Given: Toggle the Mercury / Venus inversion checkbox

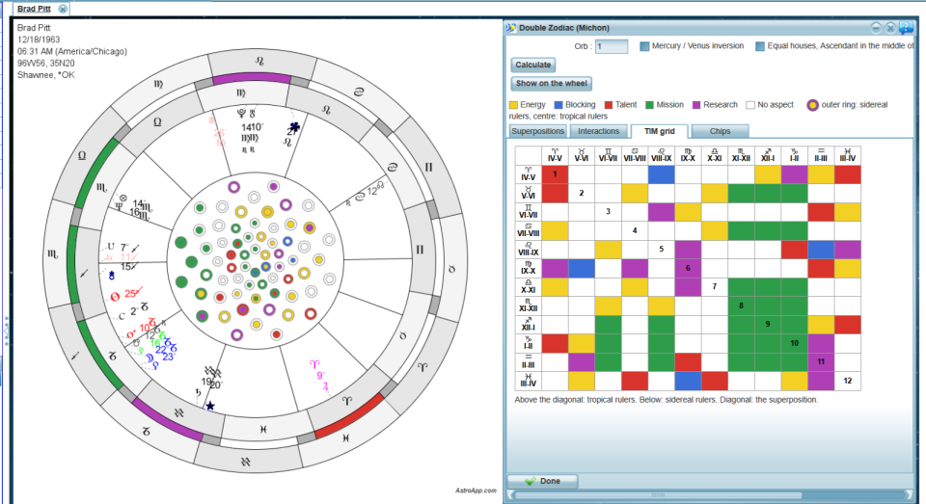Looking at the screenshot, I should tap(645, 46).
